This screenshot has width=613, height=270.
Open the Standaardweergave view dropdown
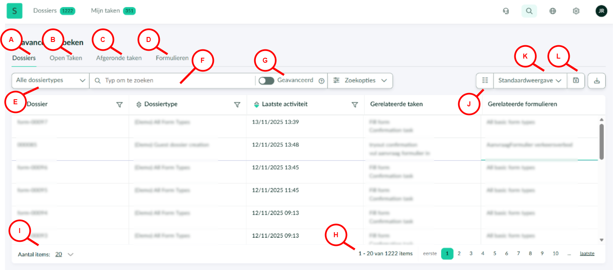coord(530,81)
